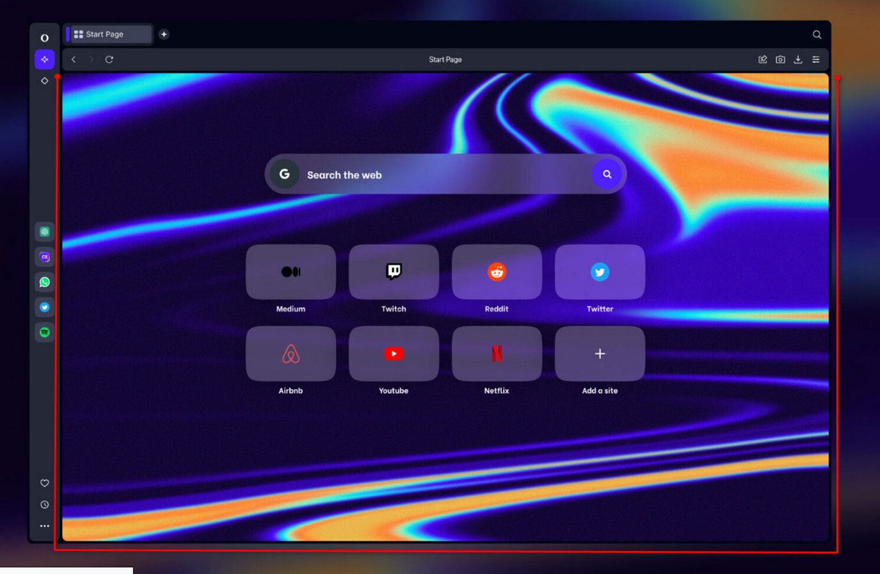Open the Twitter speed dial tile
This screenshot has height=574, width=880.
[x=600, y=272]
